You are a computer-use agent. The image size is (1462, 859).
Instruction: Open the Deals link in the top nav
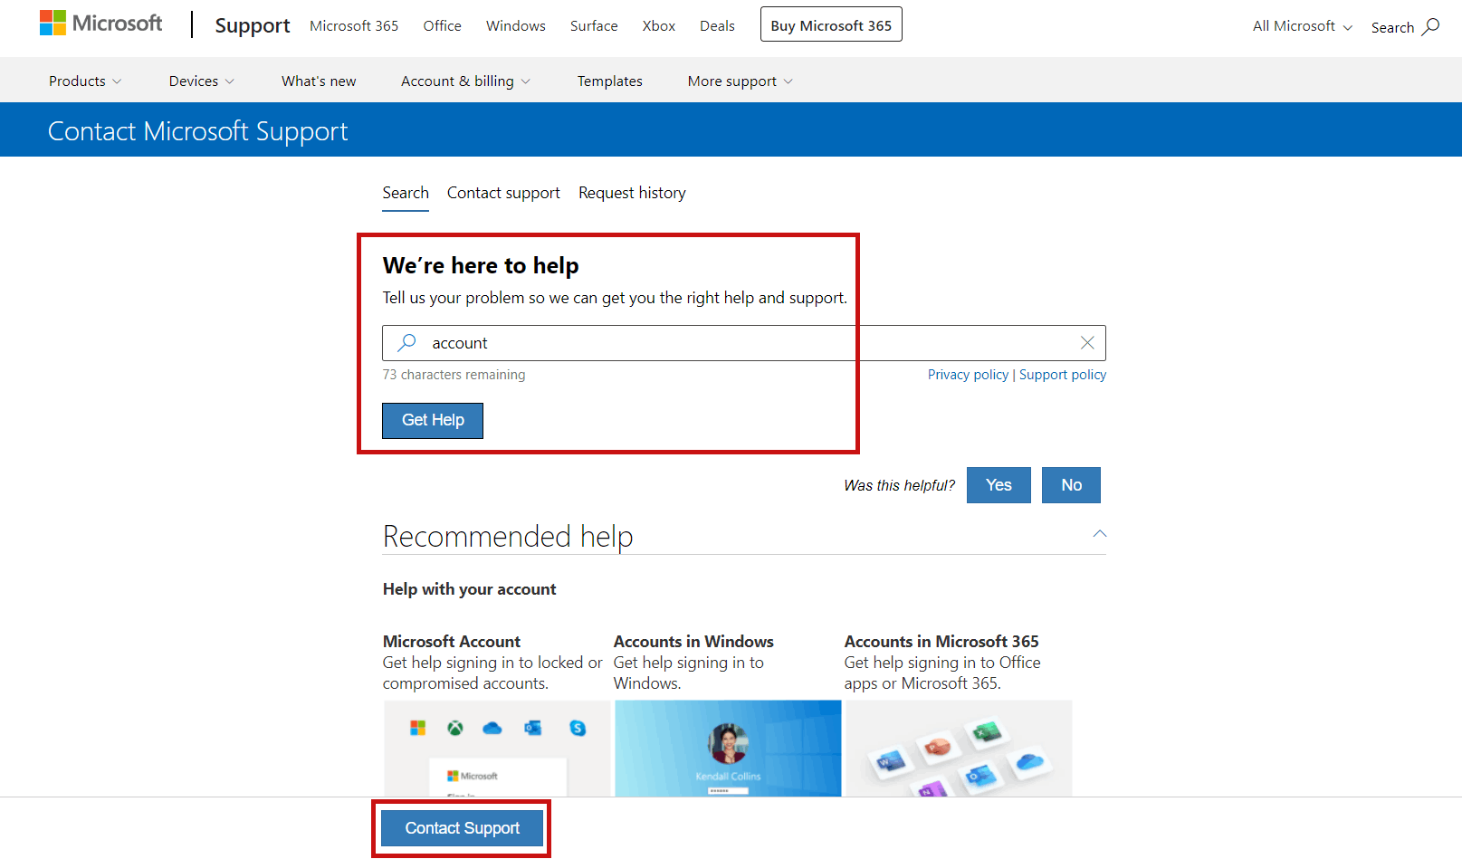point(717,26)
